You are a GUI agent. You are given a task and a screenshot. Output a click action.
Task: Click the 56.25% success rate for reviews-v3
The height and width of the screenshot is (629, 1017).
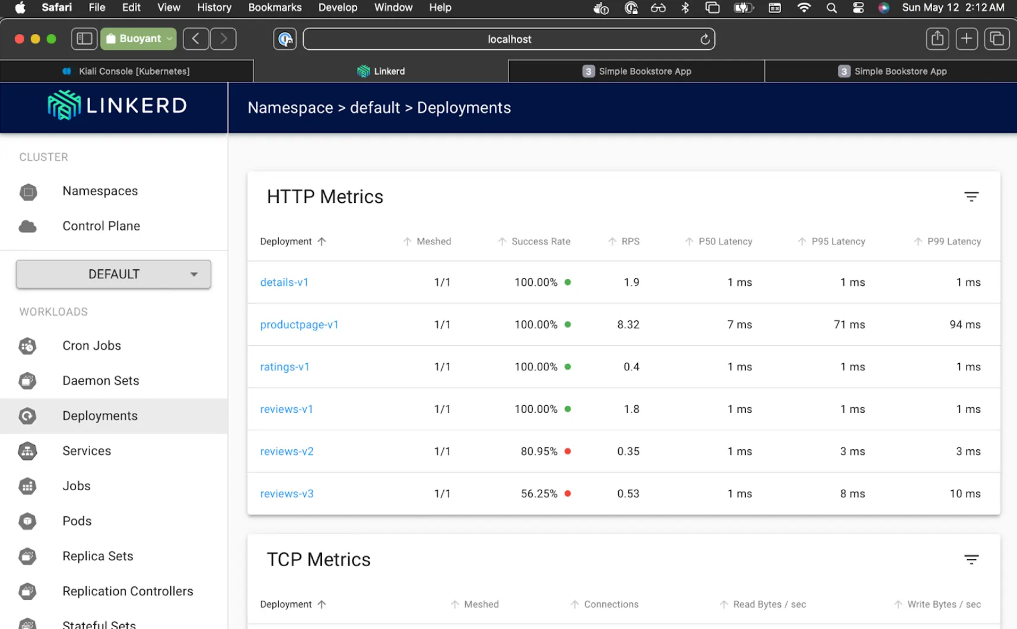pyautogui.click(x=539, y=494)
